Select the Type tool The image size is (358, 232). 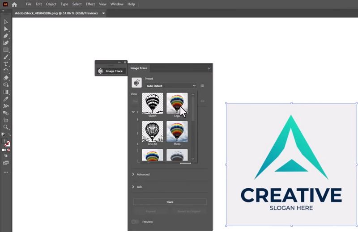click(6, 64)
